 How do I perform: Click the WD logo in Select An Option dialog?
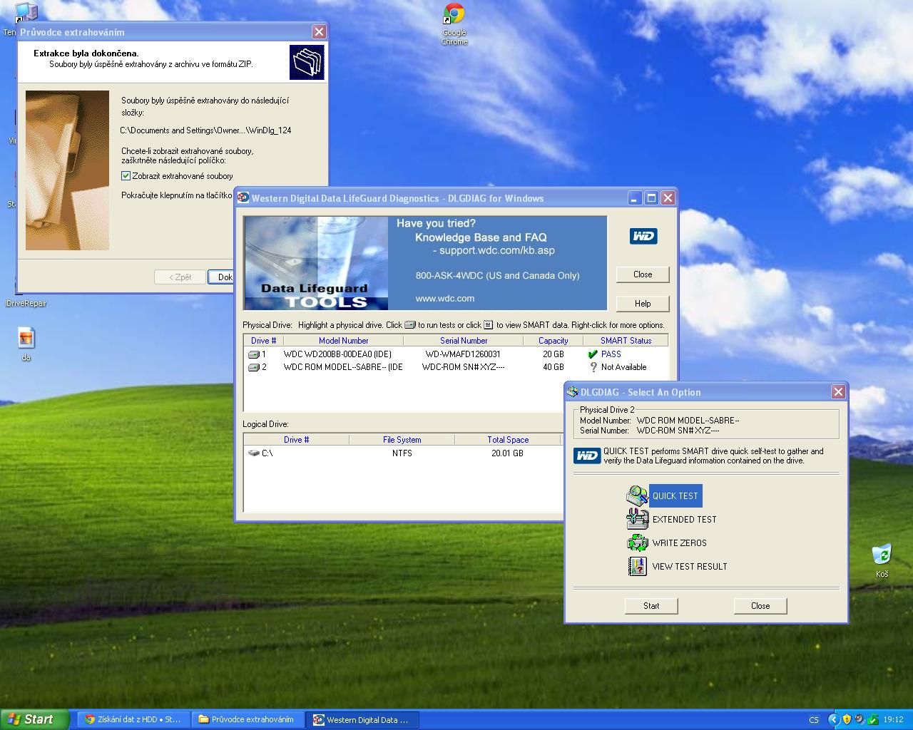pyautogui.click(x=587, y=456)
